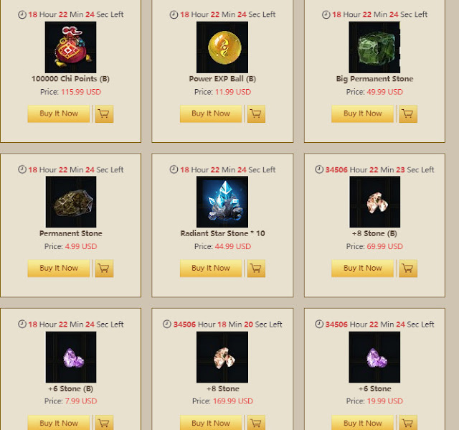
Task: Add Big Permanent Stone to cart
Action: click(x=408, y=113)
